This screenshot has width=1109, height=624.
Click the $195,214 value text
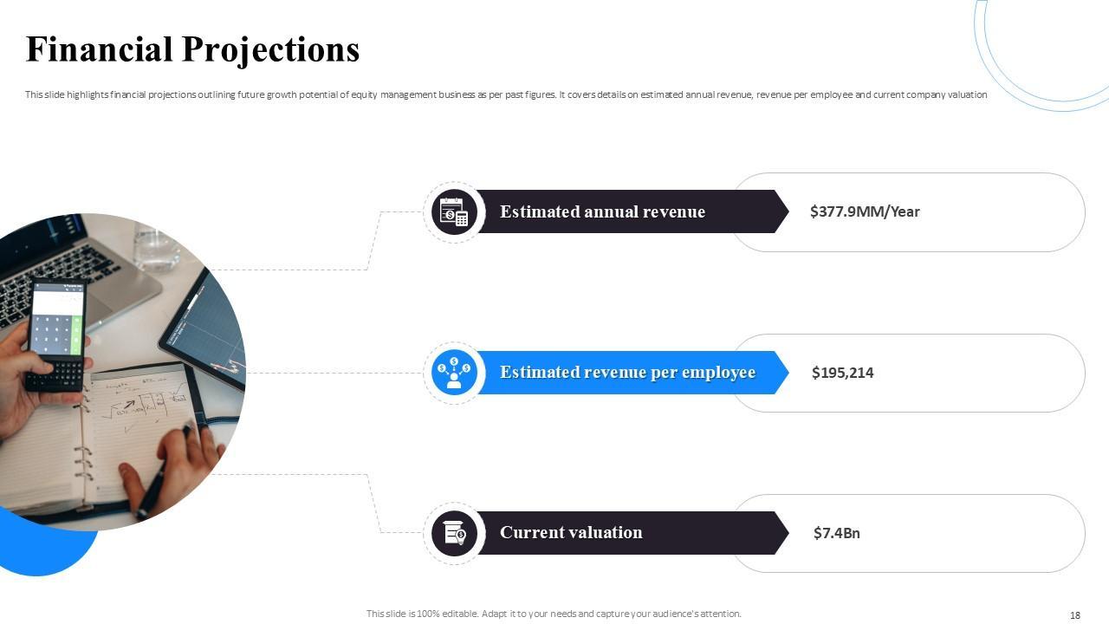[842, 373]
